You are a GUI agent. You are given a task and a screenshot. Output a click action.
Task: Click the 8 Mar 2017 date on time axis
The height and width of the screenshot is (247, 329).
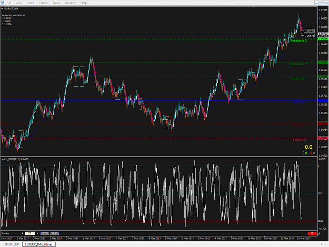coord(155,239)
